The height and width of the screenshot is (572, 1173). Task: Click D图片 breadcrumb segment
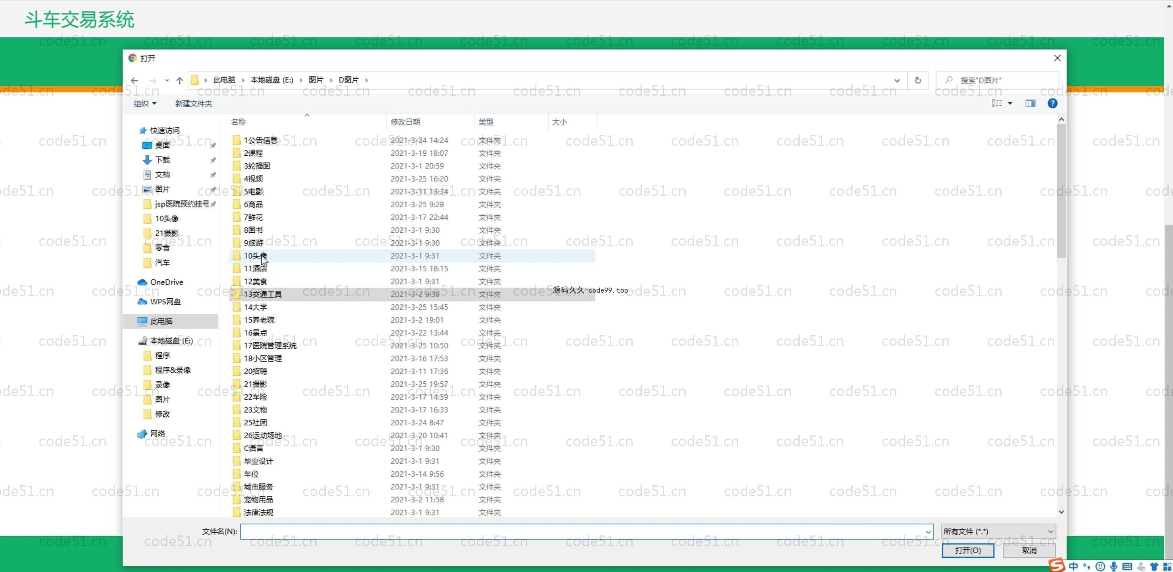point(349,80)
